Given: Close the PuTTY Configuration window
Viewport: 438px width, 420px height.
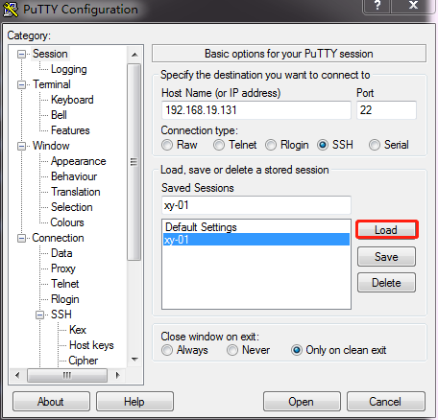Looking at the screenshot, I should [x=413, y=6].
